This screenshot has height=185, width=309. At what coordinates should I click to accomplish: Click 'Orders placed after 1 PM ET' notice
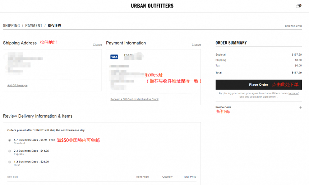(x=46, y=130)
